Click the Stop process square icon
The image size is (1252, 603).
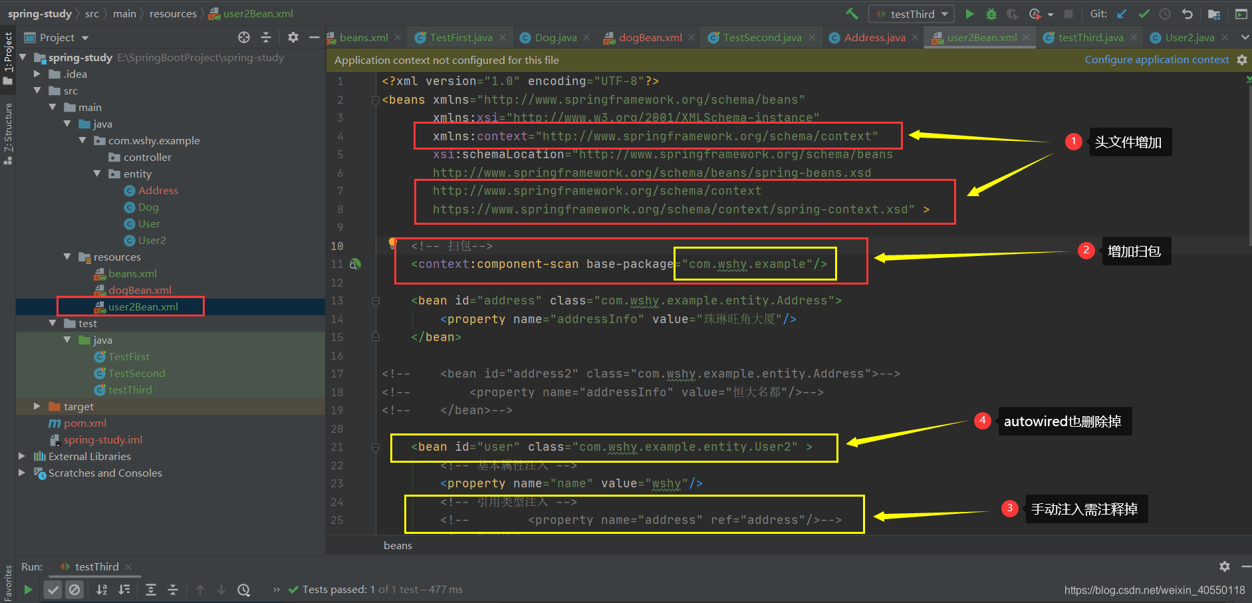coord(1068,14)
